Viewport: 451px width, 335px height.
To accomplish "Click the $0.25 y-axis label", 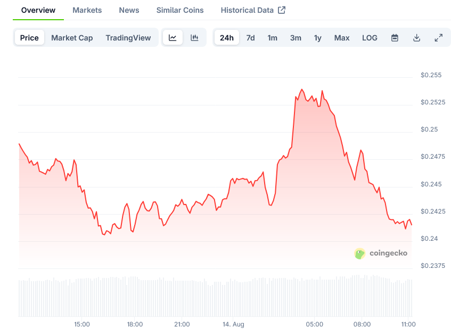I will coord(429,129).
